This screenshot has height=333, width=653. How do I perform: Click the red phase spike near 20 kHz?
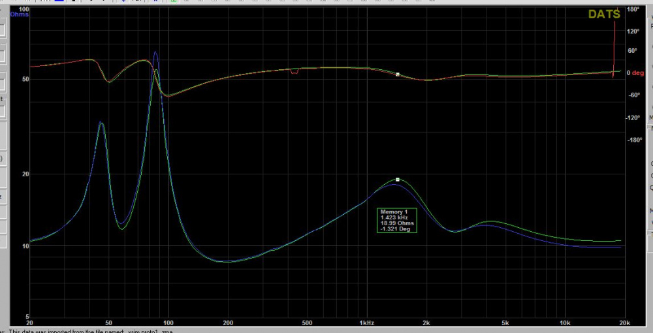pyautogui.click(x=615, y=33)
